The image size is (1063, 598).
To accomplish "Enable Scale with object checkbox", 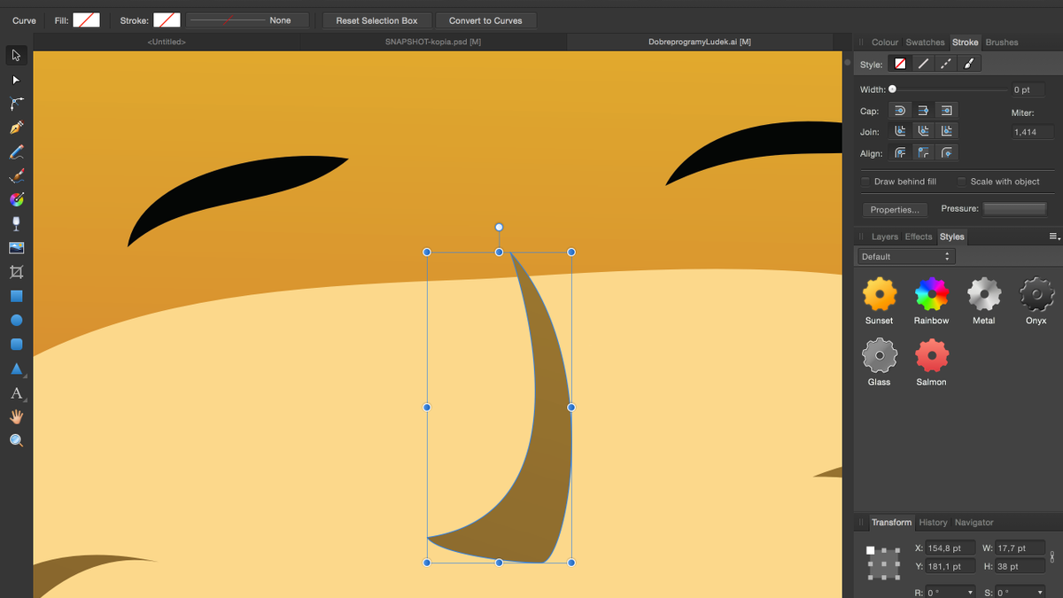I will (x=961, y=182).
